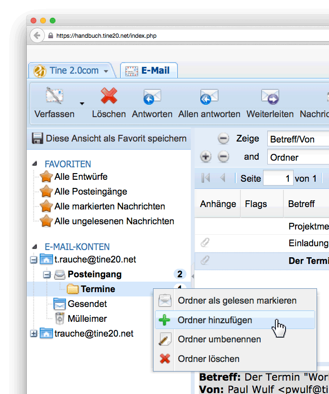Image resolution: width=329 pixels, height=394 pixels.
Task: Click the pencil icon beside Ordner umbenennen
Action: click(165, 339)
